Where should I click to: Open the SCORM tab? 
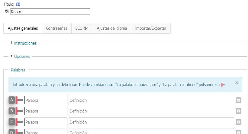point(82,28)
